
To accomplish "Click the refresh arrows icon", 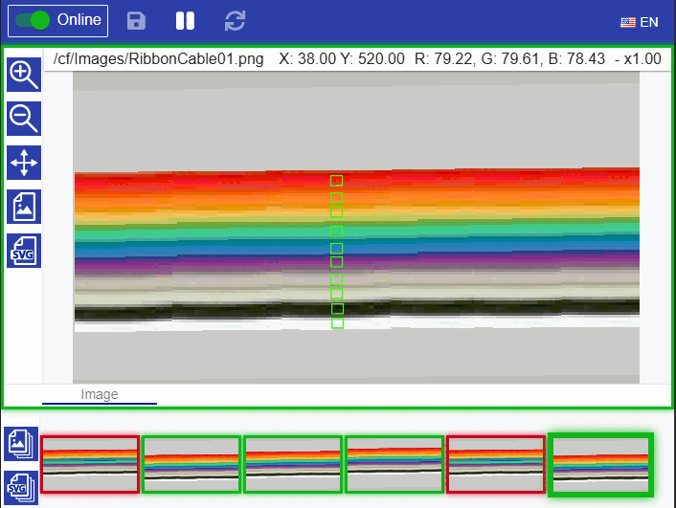I will [235, 21].
